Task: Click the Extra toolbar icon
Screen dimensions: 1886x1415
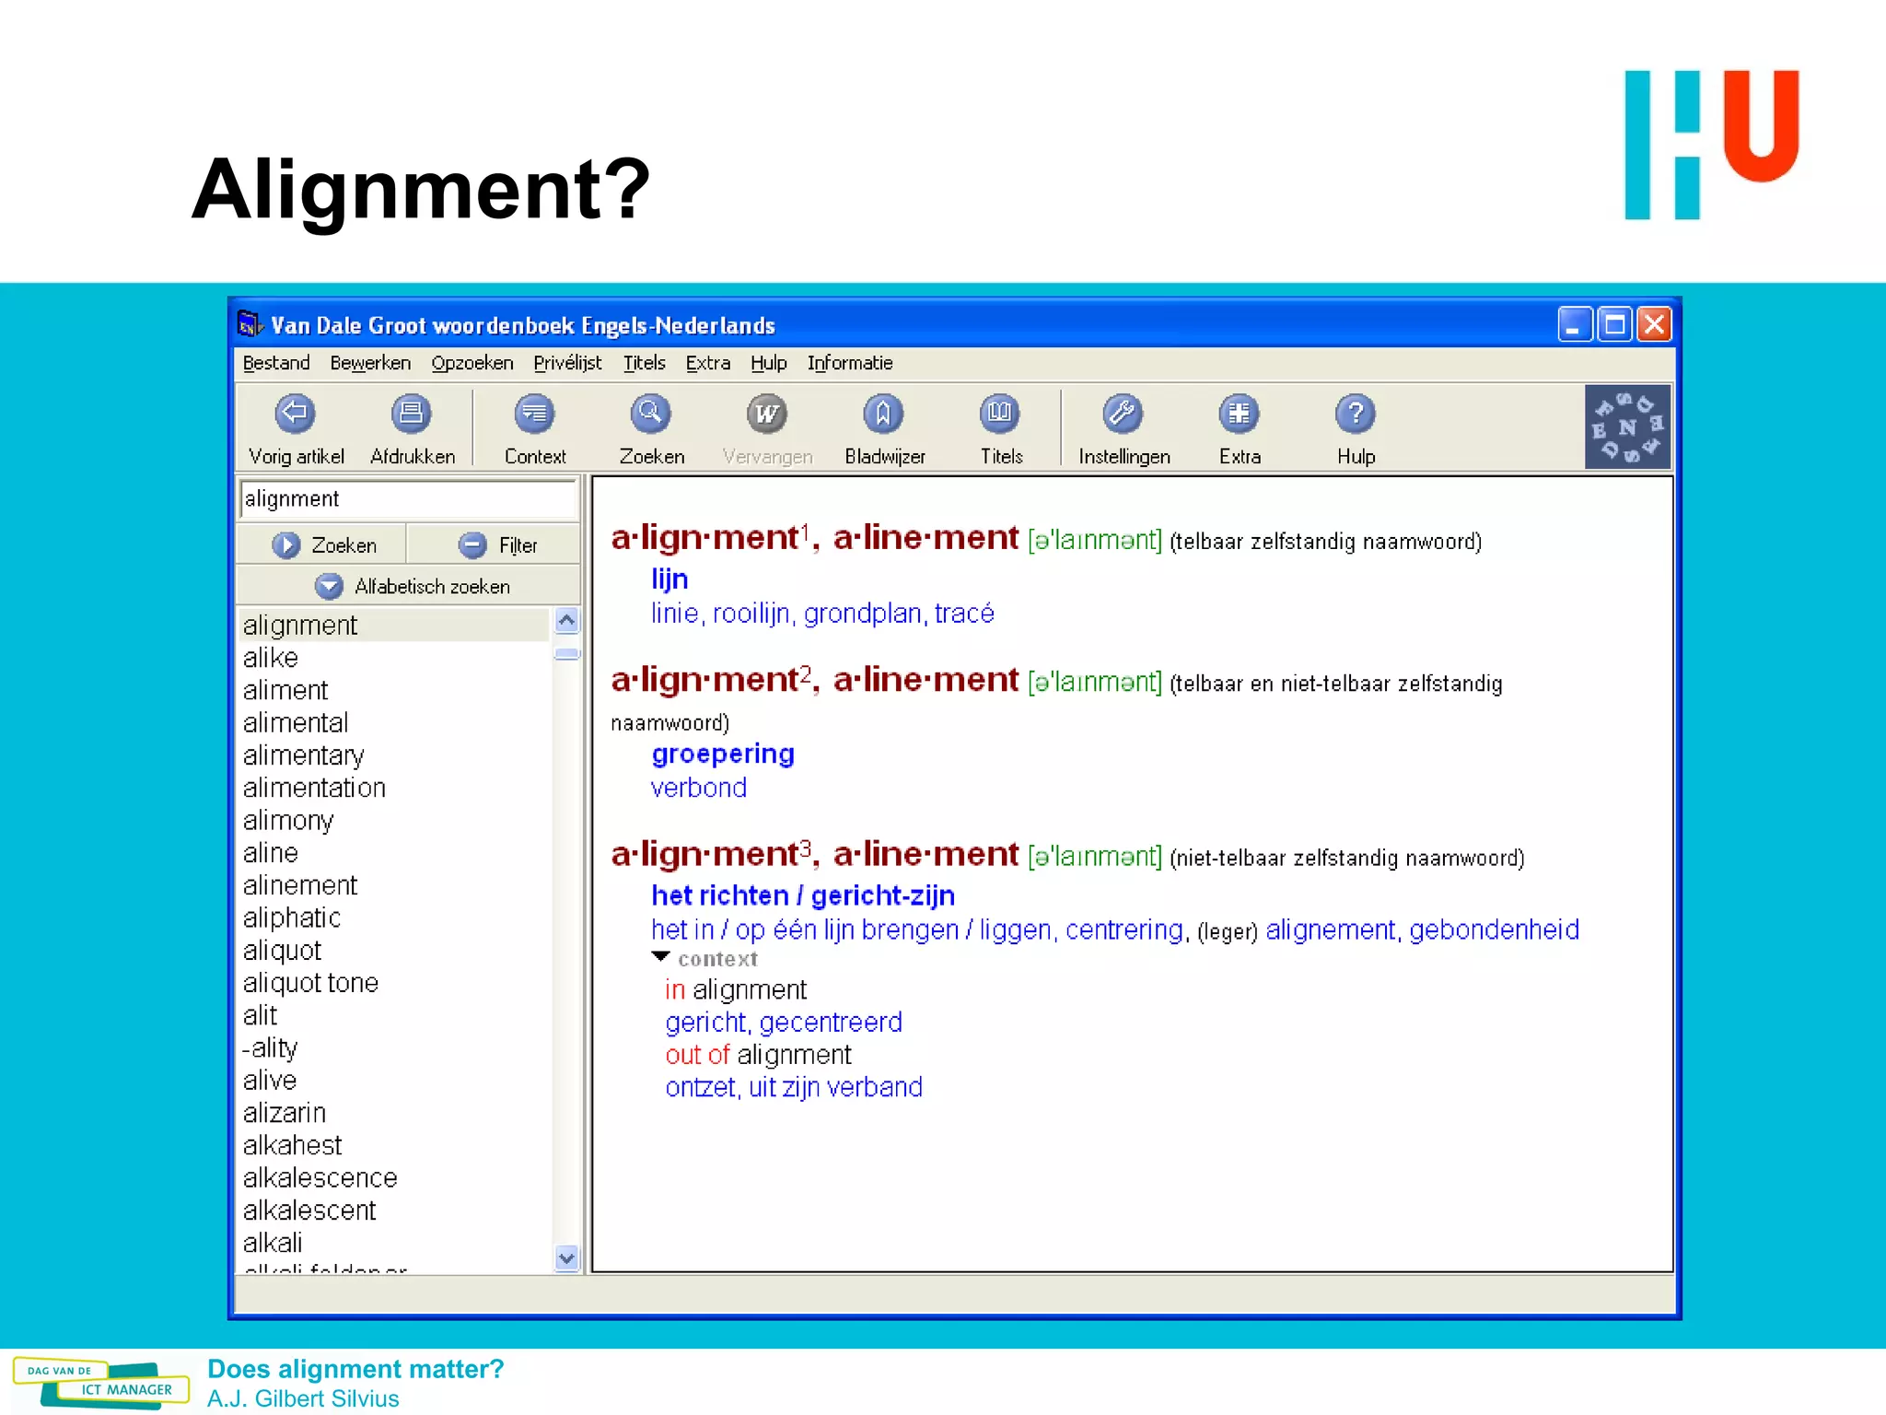Action: coord(1240,414)
